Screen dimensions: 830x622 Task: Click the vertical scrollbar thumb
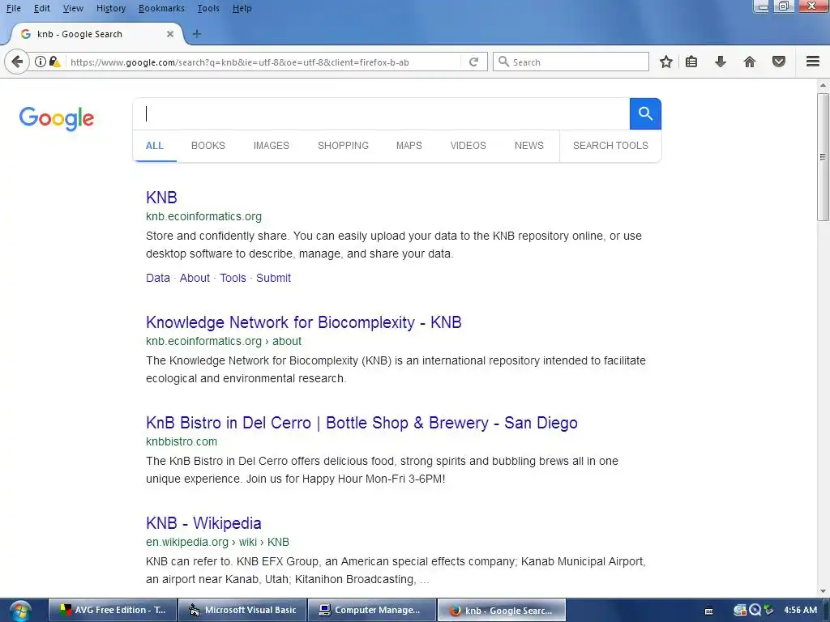point(823,157)
